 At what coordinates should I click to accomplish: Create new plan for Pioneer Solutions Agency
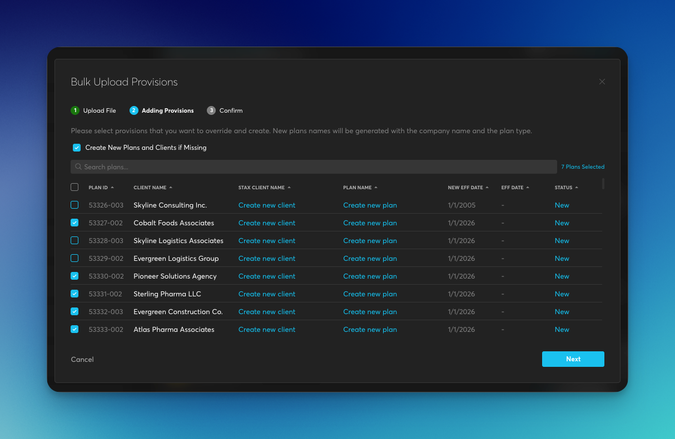[x=370, y=276]
